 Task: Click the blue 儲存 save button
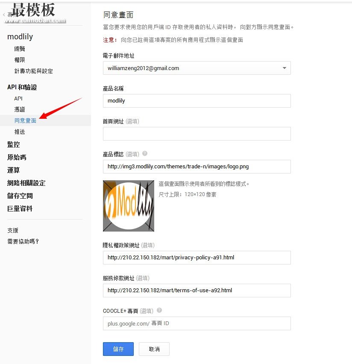(118, 349)
